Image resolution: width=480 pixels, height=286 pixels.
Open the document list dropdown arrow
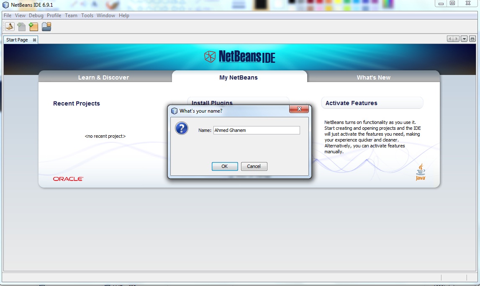pyautogui.click(x=464, y=39)
